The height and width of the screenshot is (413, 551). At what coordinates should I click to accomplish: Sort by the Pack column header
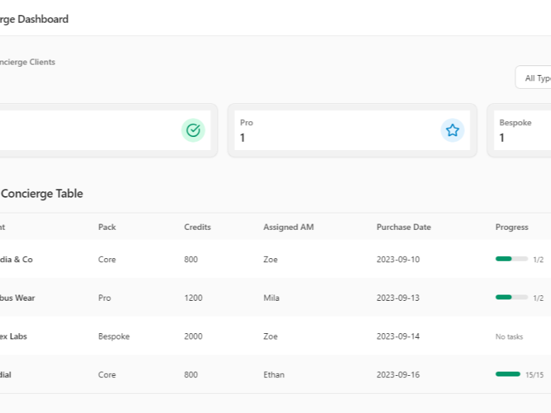pyautogui.click(x=107, y=227)
